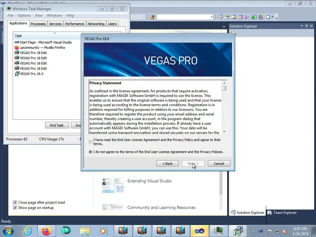The height and width of the screenshot is (237, 316).
Task: Open the Solution Explorer window position dropdown
Action: [302, 26]
